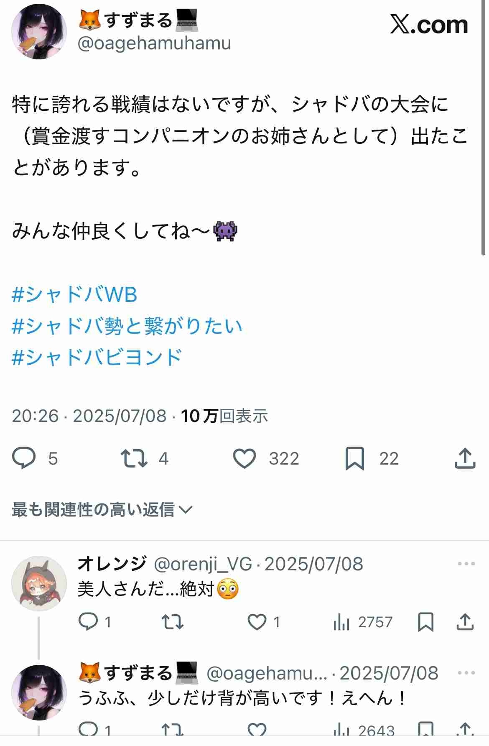Viewport: 489px width, 746px height.
Task: Open the 最も関連性の高い返信 sort dropdown
Action: point(102,509)
